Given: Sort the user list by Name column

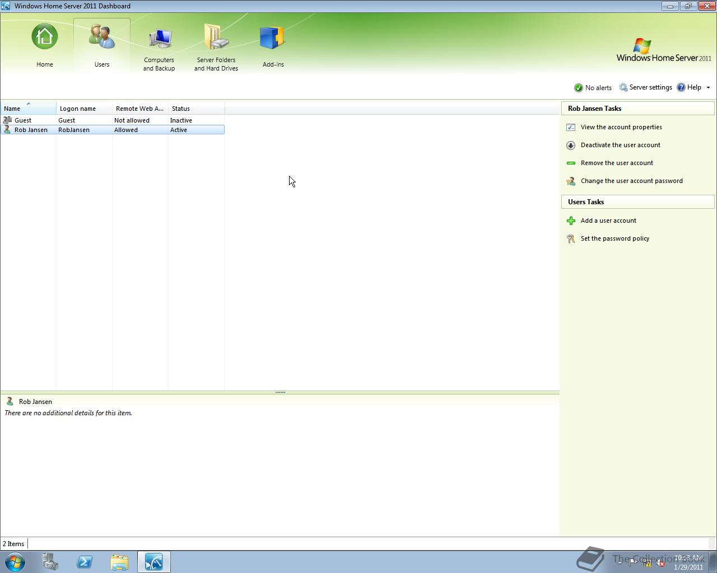Looking at the screenshot, I should (29, 109).
